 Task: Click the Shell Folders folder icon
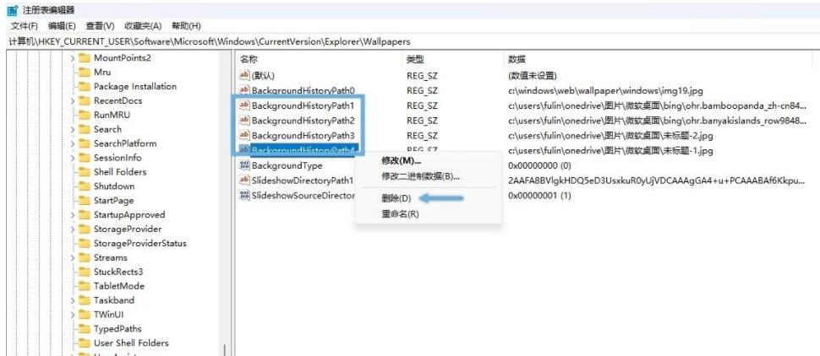[x=85, y=172]
